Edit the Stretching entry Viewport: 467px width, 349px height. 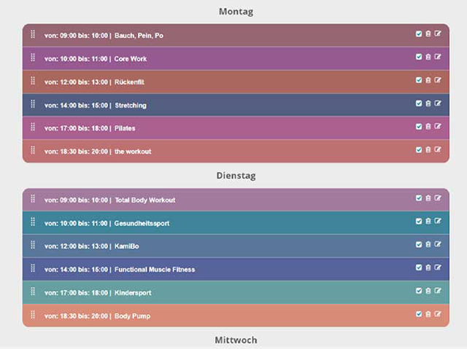click(x=438, y=103)
